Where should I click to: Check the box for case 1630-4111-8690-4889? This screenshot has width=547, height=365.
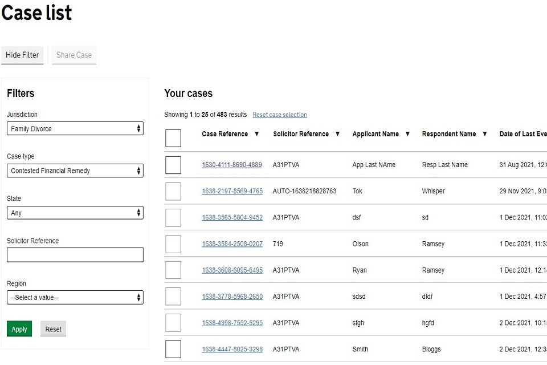point(173,165)
